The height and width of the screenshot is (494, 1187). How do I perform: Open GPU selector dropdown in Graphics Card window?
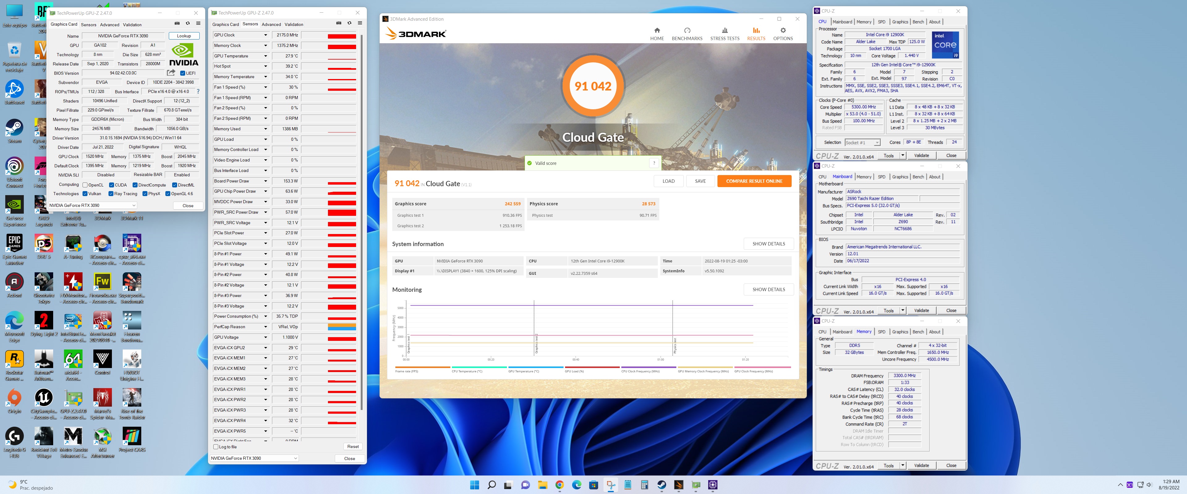tap(93, 205)
